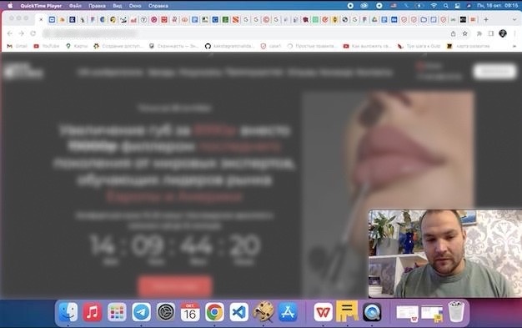Open Visual Studio Code from Dock

click(x=239, y=312)
